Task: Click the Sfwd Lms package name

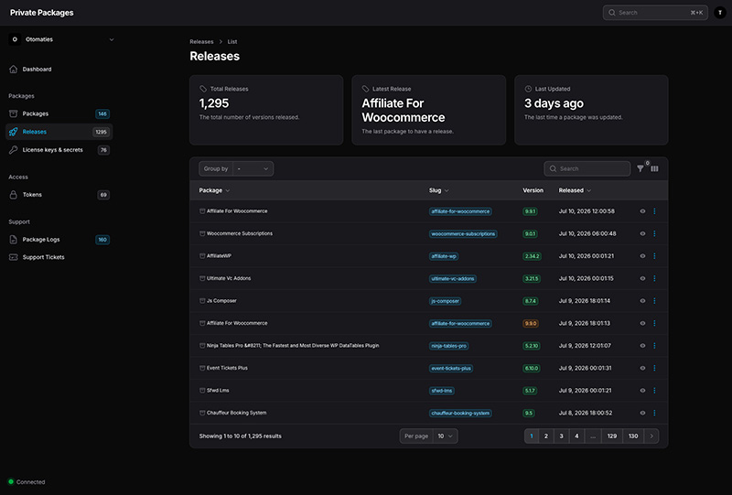Action: pyautogui.click(x=218, y=391)
